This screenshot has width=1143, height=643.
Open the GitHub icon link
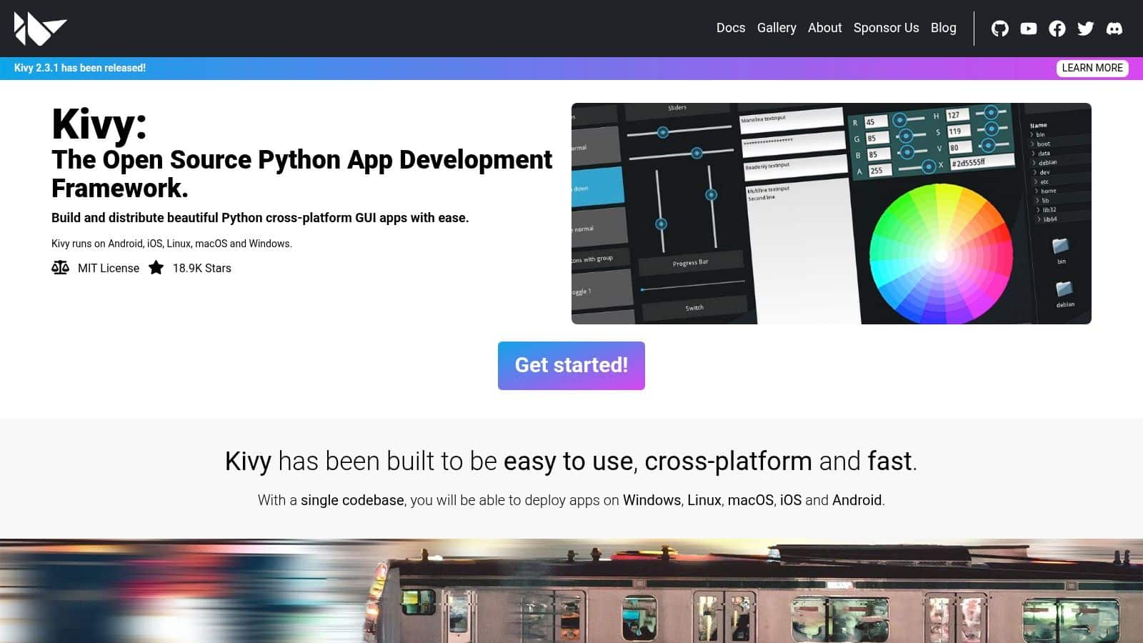pyautogui.click(x=1000, y=29)
